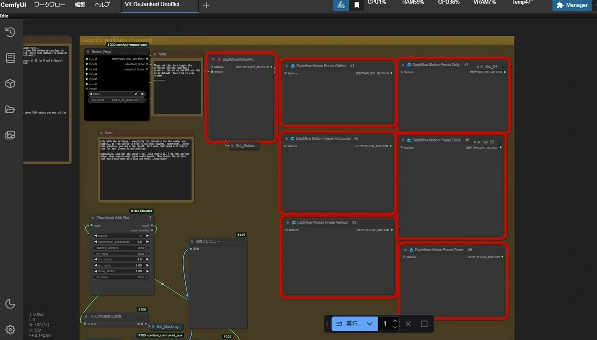Click icon on Depthflow Motion Preset Vertical node
This screenshot has height=340, width=597.
pos(293,222)
